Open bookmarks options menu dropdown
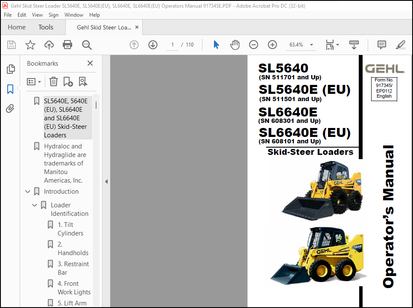Image resolution: width=413 pixels, height=308 pixels. pyautogui.click(x=34, y=82)
